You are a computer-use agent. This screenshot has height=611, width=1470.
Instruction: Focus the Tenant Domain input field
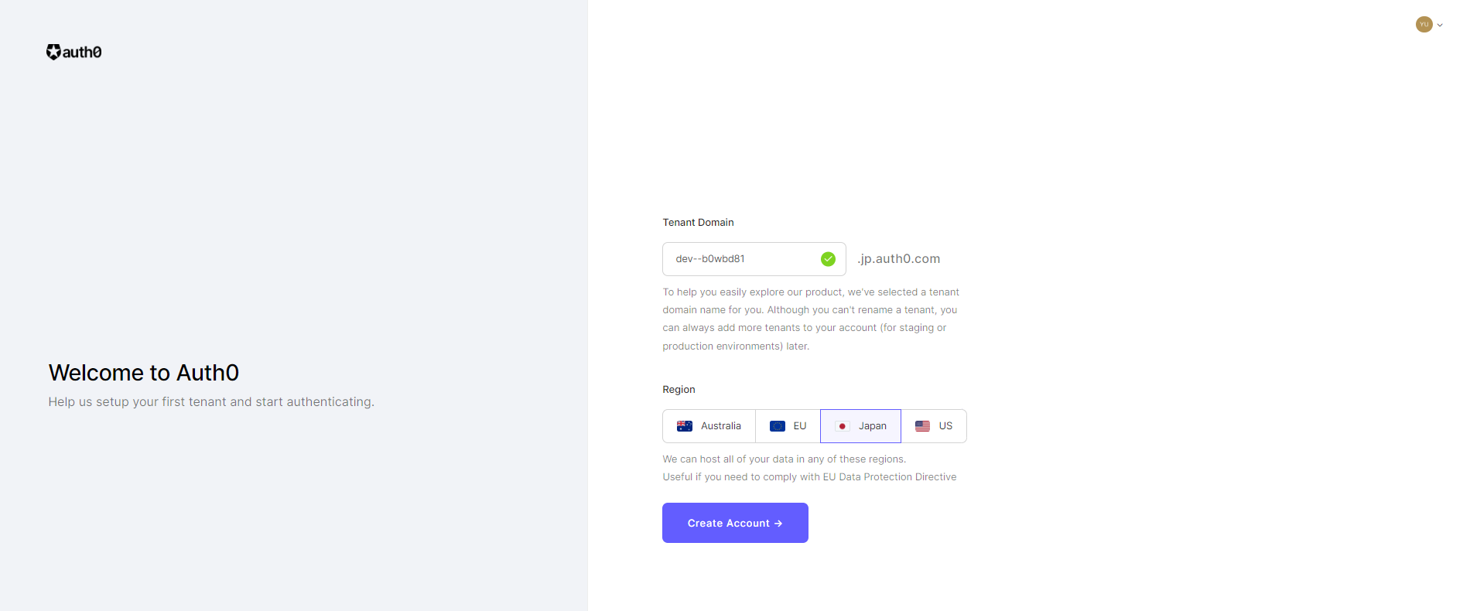point(754,259)
